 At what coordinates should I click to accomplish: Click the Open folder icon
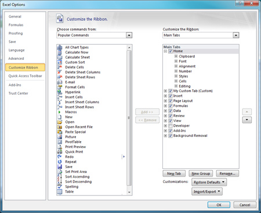60,122
